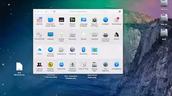Select the OSX SL drive on desktop
Image resolution: width=172 pixels, height=96 pixels.
[x=164, y=19]
